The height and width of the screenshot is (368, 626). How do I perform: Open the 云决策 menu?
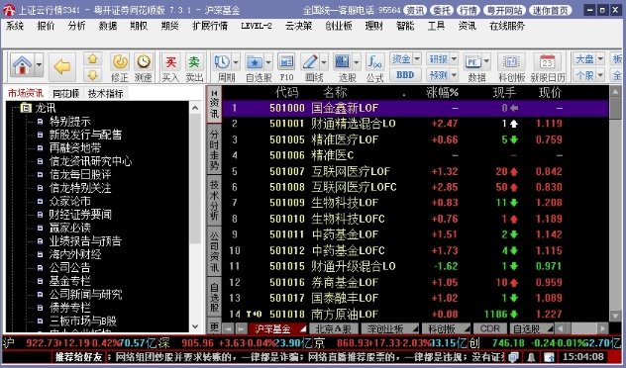pos(298,27)
